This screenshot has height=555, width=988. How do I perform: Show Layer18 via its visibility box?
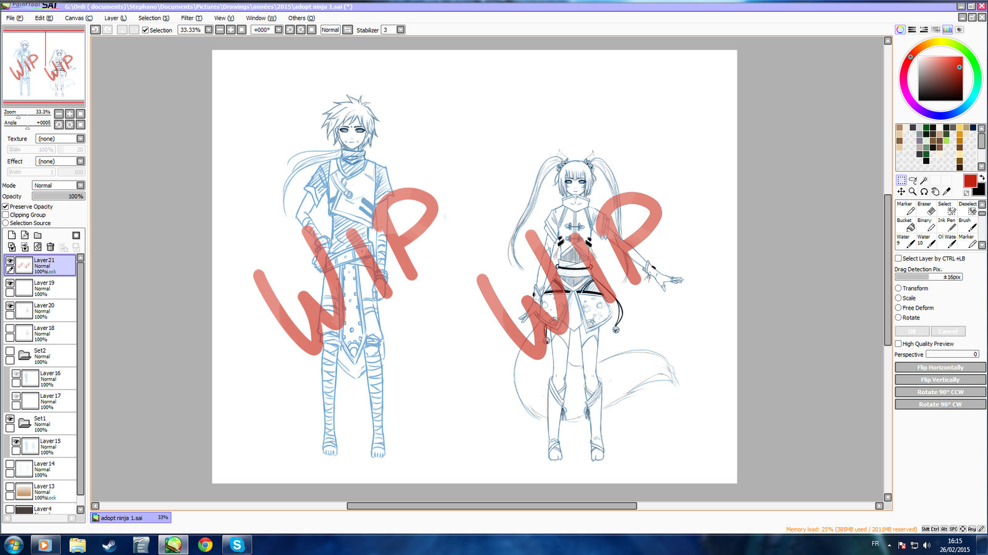(10, 329)
